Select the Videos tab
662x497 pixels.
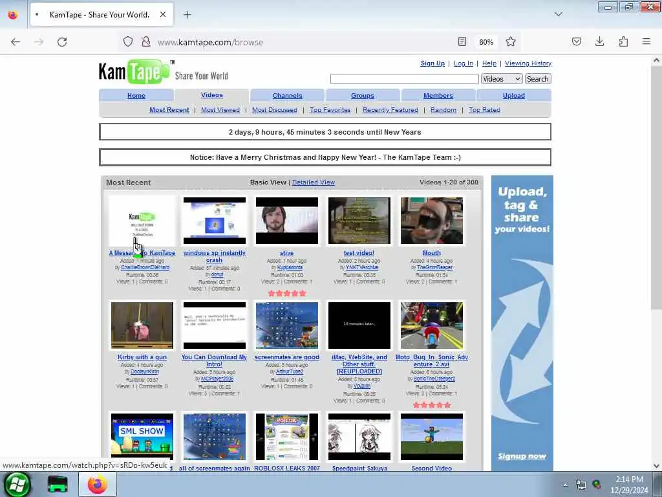click(x=212, y=95)
